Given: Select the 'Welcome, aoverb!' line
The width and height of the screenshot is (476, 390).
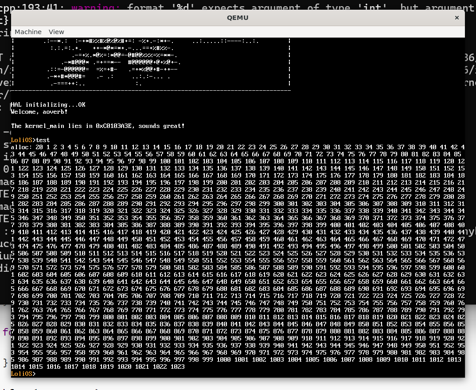Looking at the screenshot, I should point(39,112).
